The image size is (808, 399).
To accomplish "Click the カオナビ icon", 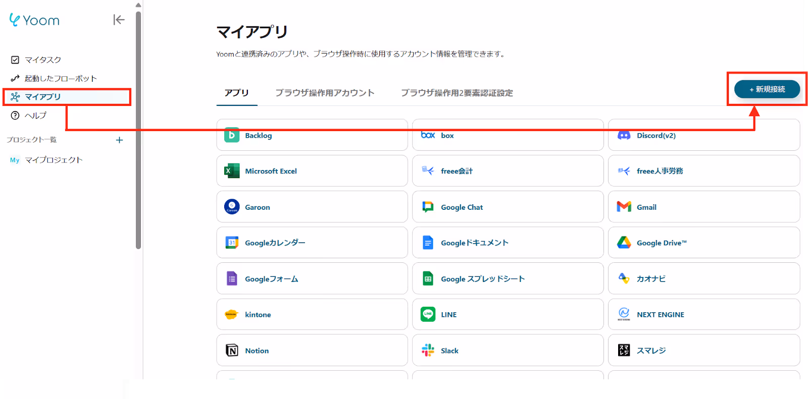I will pyautogui.click(x=624, y=278).
